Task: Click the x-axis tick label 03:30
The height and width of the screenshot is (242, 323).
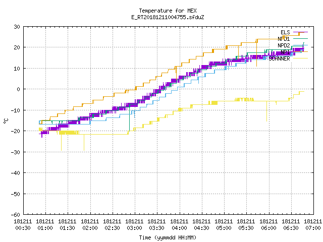Action: [x=157, y=228]
